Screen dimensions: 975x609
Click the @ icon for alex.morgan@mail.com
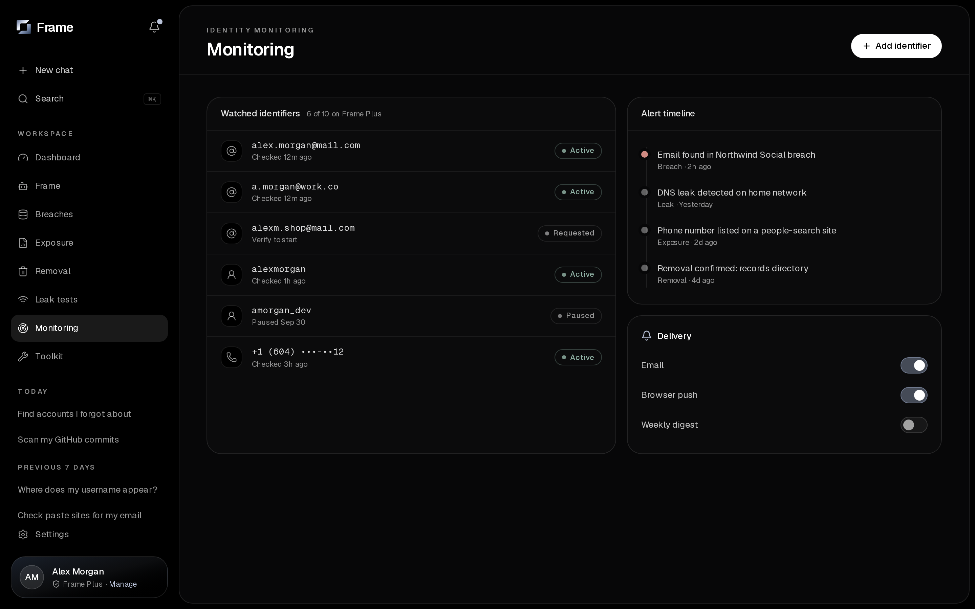tap(231, 151)
